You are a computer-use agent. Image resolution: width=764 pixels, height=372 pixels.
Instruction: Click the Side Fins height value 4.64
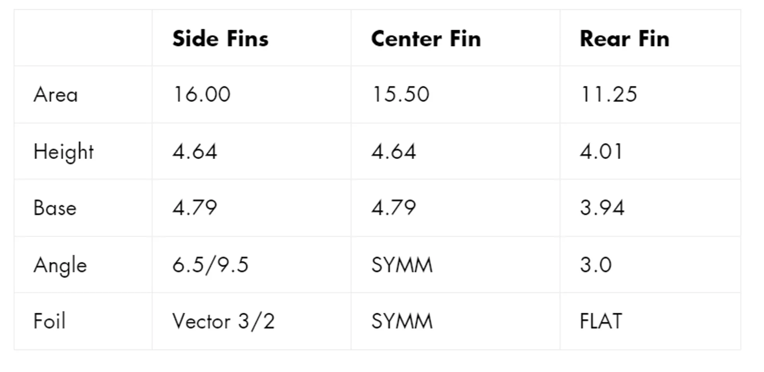tap(195, 151)
